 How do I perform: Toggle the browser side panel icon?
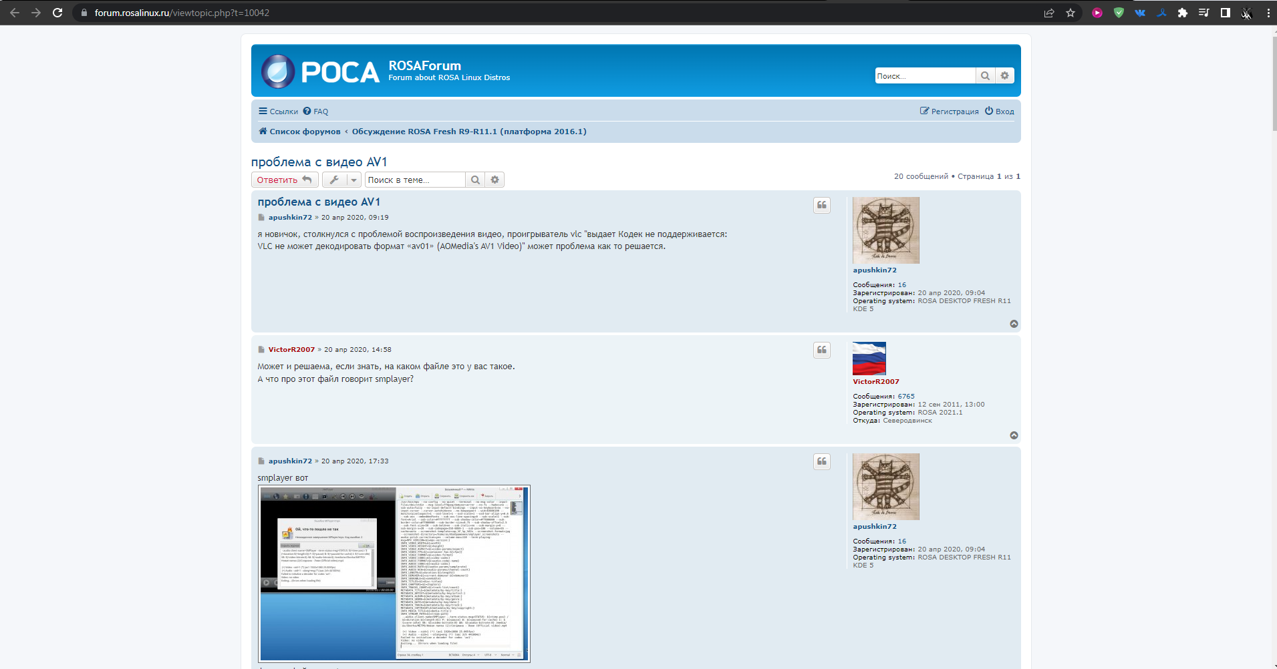1226,13
